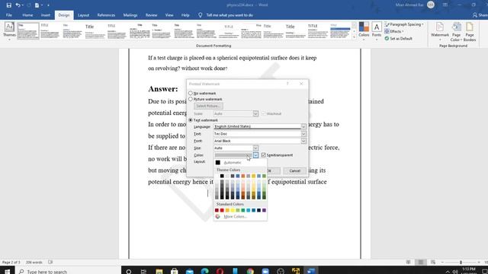Click Cancel in Printed Watermark dialog
Image resolution: width=488 pixels, height=274 pixels.
point(294,170)
